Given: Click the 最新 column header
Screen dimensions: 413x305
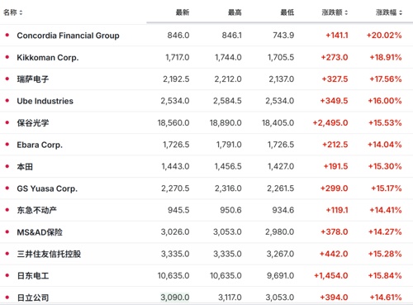Looking at the screenshot, I should click(183, 12).
